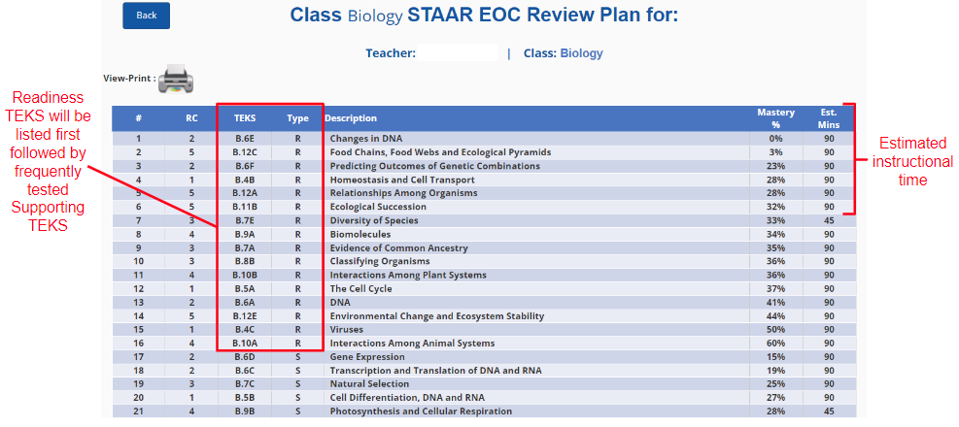Click TEKS code B.6A
The height and width of the screenshot is (427, 959).
245,303
